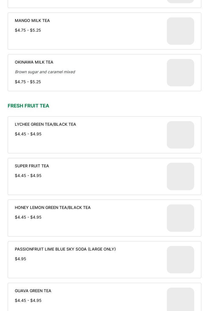Screen dimensions: 209x311
Task: Click the Okinawa Milk Tea image placeholder
Action: click(x=180, y=73)
